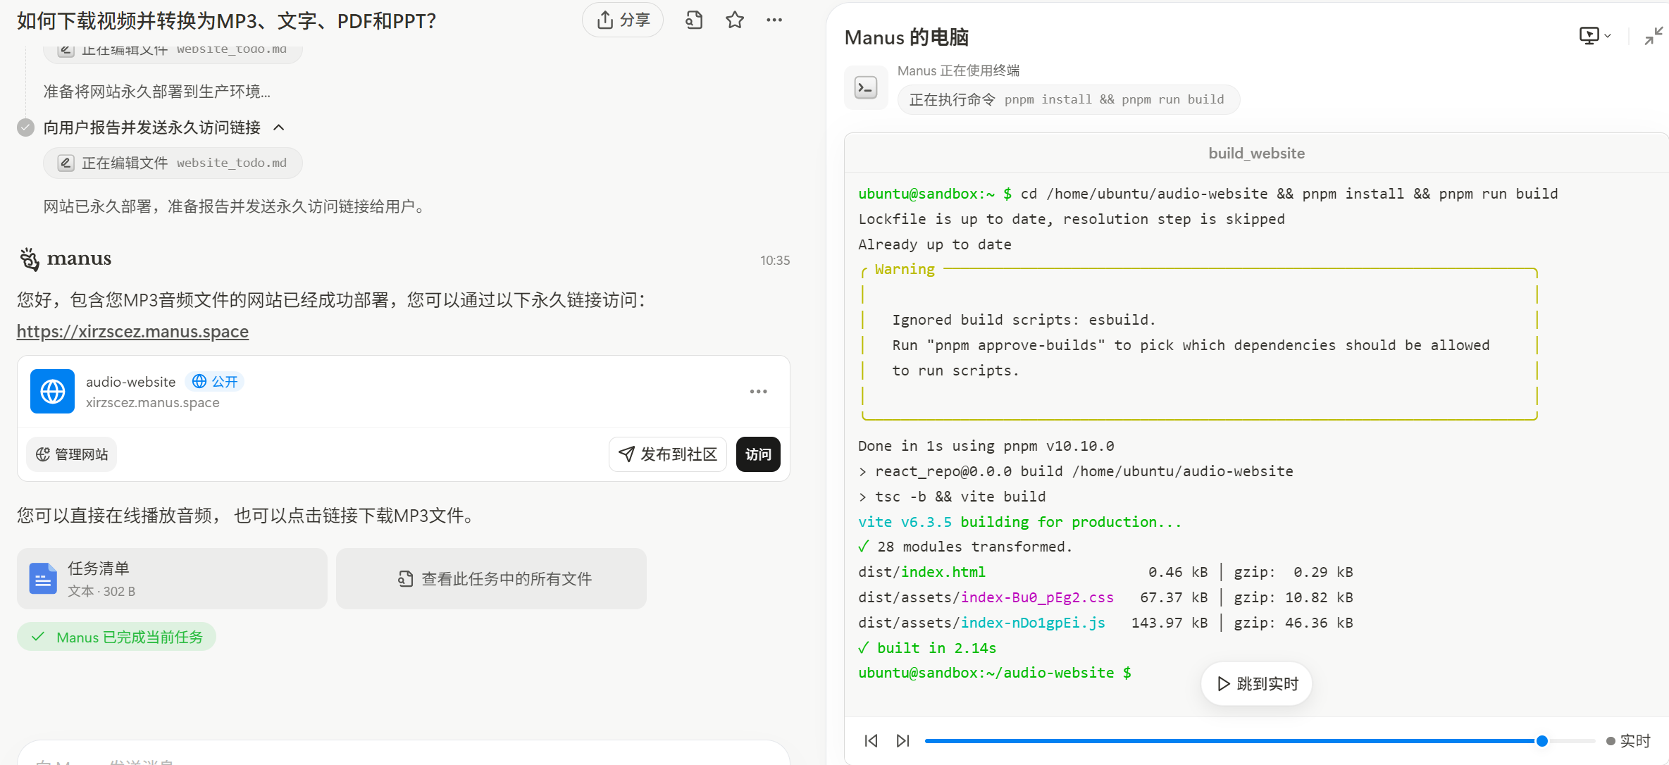Star this conversation as favorite
Viewport: 1669px width, 765px height.
coord(735,20)
